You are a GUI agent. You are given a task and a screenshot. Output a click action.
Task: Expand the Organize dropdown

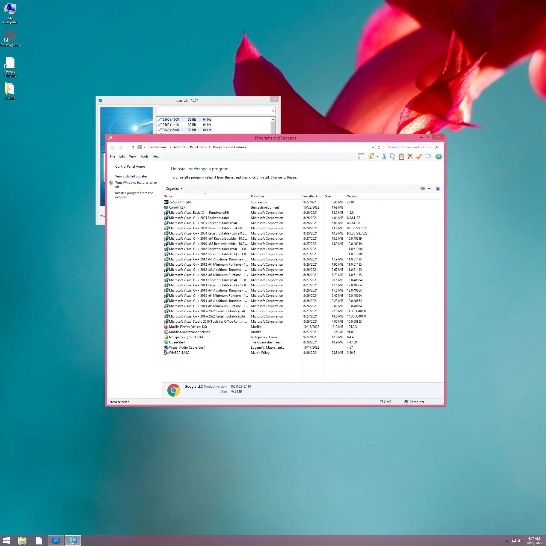tap(174, 189)
